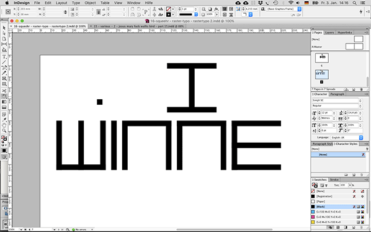The width and height of the screenshot is (371, 232).
Task: Select the Pen tool
Action: pos(4,68)
